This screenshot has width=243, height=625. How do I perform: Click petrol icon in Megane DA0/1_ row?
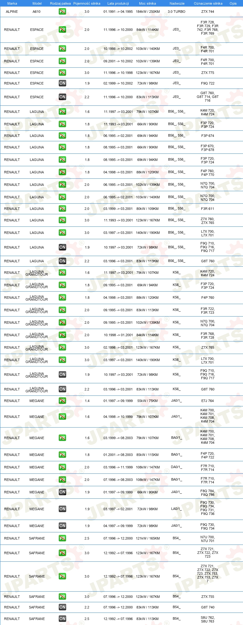coord(62,467)
